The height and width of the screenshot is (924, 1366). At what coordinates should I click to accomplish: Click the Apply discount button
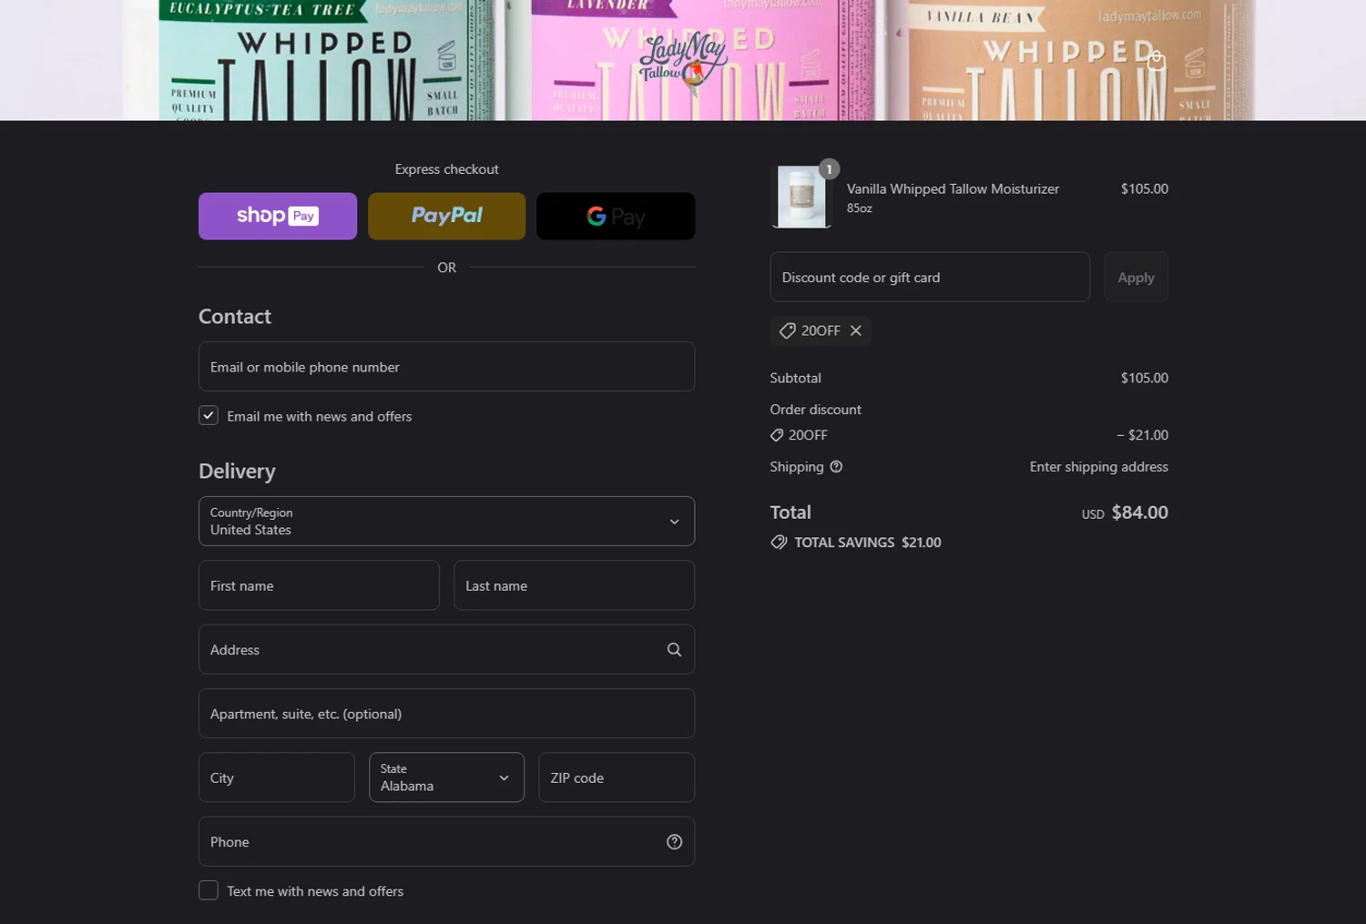tap(1136, 277)
